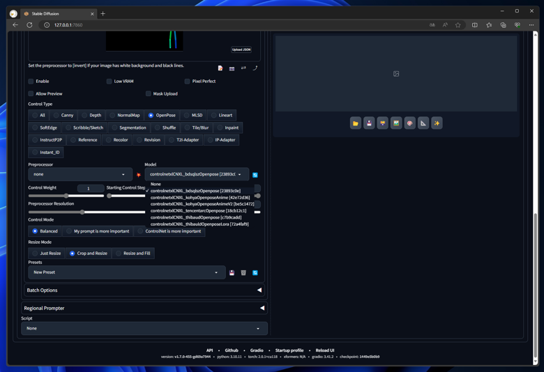The height and width of the screenshot is (372, 544).
Task: Open the New Preset dropdown
Action: pos(127,272)
